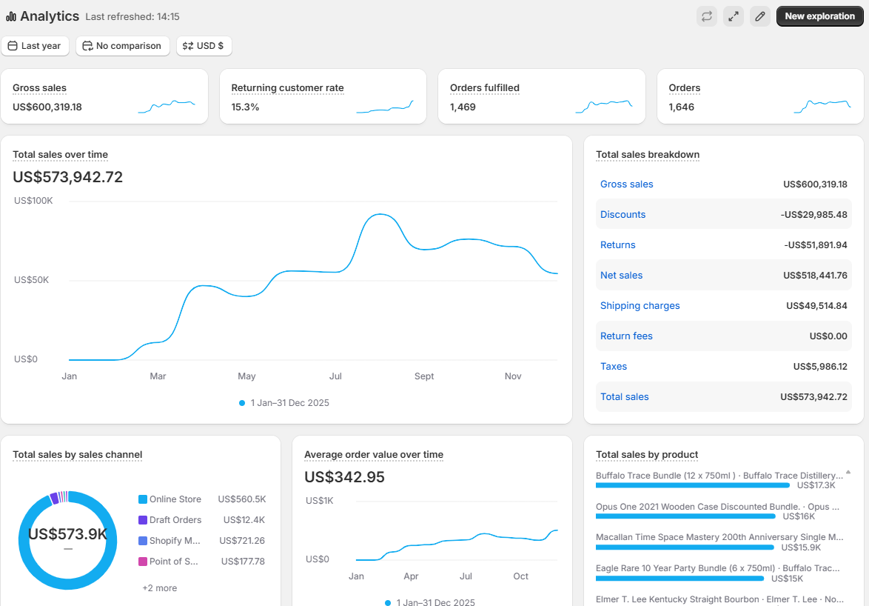Click calendar icon in Last year filter
Image resolution: width=869 pixels, height=606 pixels.
point(12,46)
